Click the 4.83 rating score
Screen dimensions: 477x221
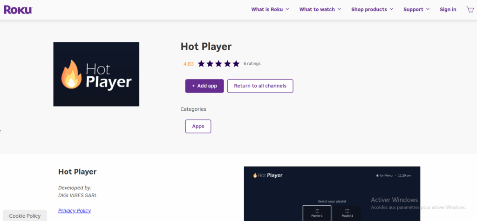click(x=188, y=64)
